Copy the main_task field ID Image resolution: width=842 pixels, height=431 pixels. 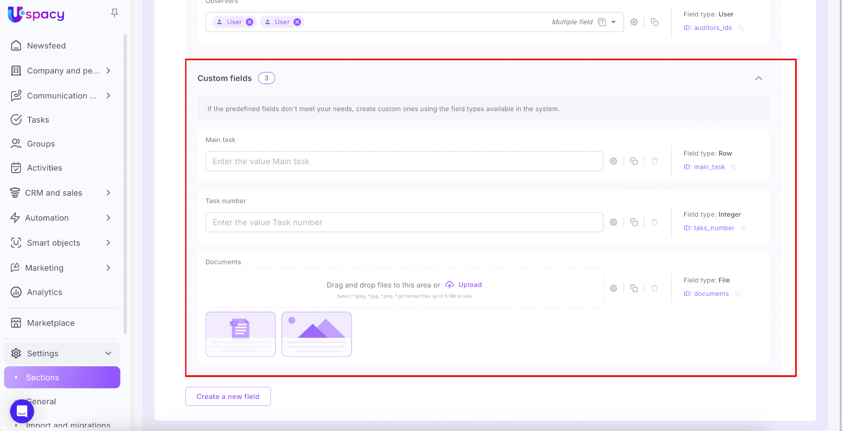tap(734, 167)
